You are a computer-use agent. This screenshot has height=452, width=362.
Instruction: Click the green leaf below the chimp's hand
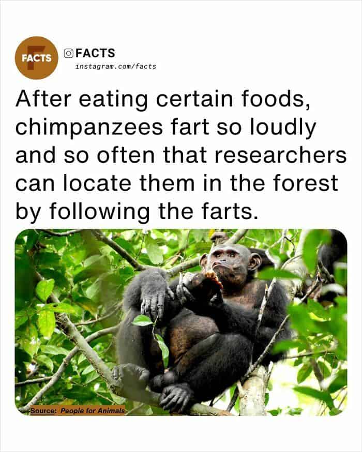click(x=142, y=321)
